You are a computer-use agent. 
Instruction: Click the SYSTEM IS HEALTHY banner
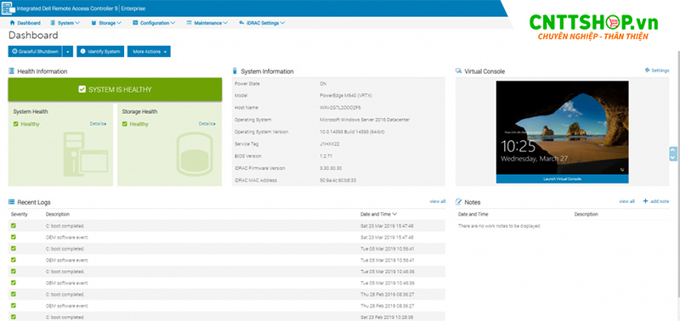point(115,90)
